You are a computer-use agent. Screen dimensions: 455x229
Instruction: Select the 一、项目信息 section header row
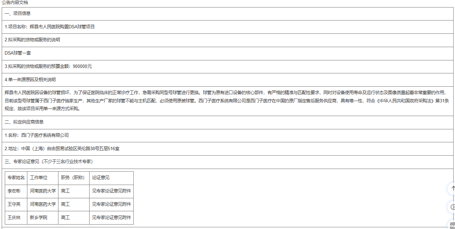tap(18, 14)
